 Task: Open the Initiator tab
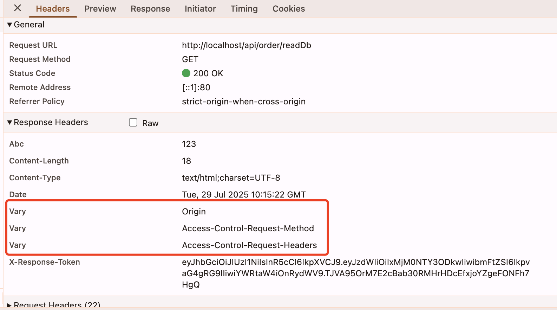pyautogui.click(x=200, y=9)
